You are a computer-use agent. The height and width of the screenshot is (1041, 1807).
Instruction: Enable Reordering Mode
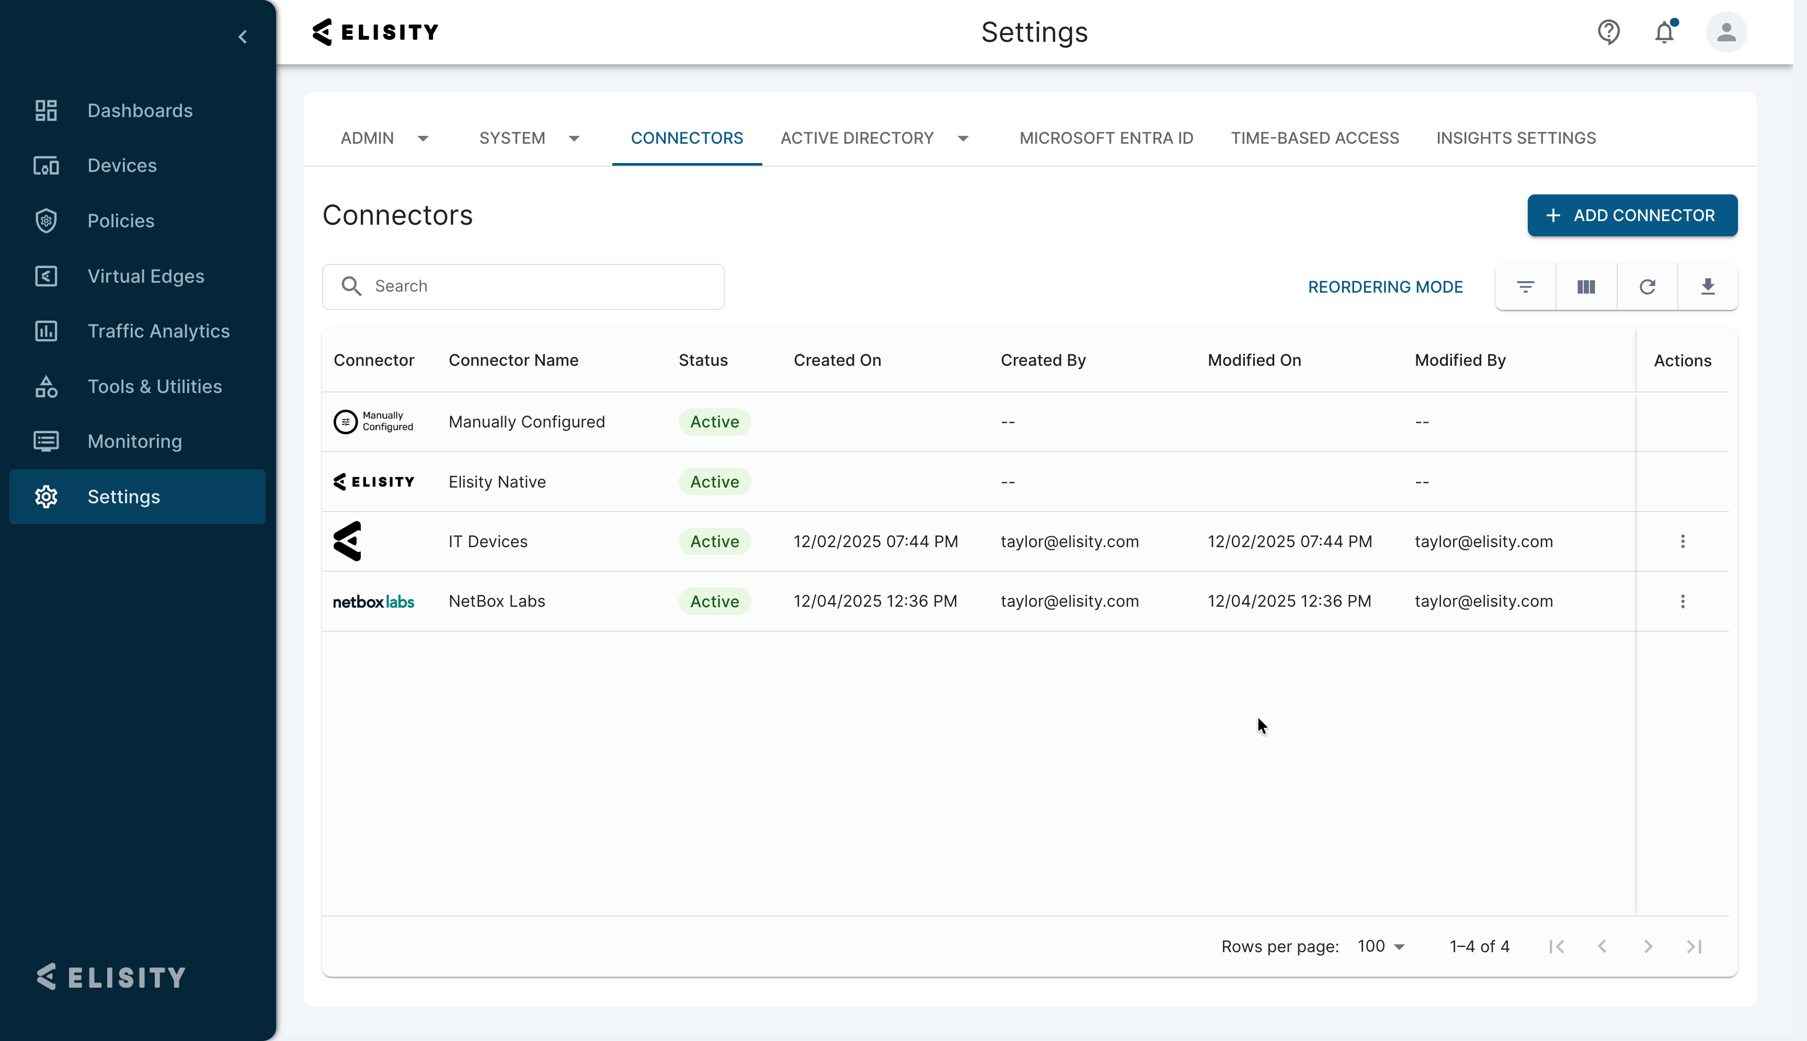click(1385, 287)
